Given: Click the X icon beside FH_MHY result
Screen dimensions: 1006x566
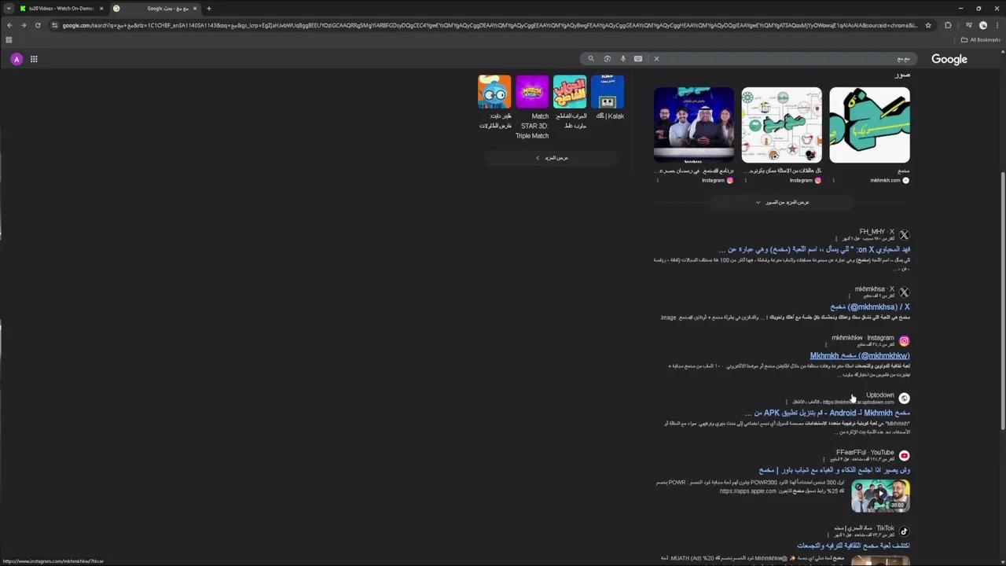Looking at the screenshot, I should [x=904, y=235].
